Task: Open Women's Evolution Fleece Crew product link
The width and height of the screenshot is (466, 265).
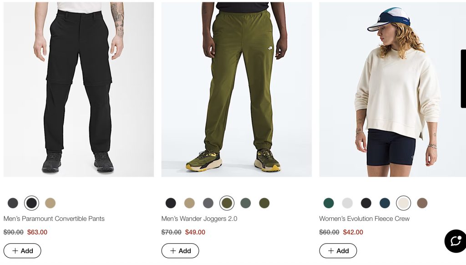Action: tap(364, 219)
